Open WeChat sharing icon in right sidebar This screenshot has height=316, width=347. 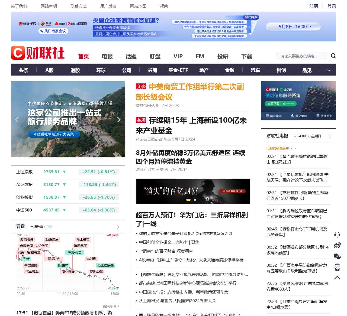click(337, 256)
